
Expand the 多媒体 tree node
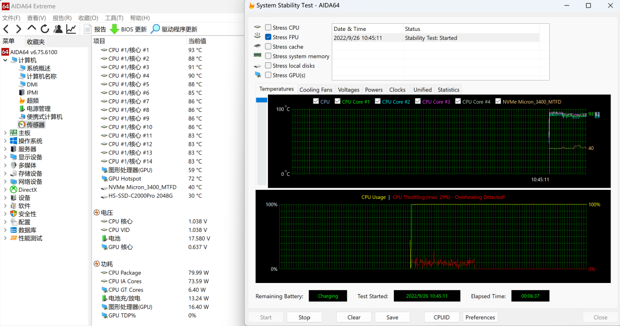tap(5, 166)
